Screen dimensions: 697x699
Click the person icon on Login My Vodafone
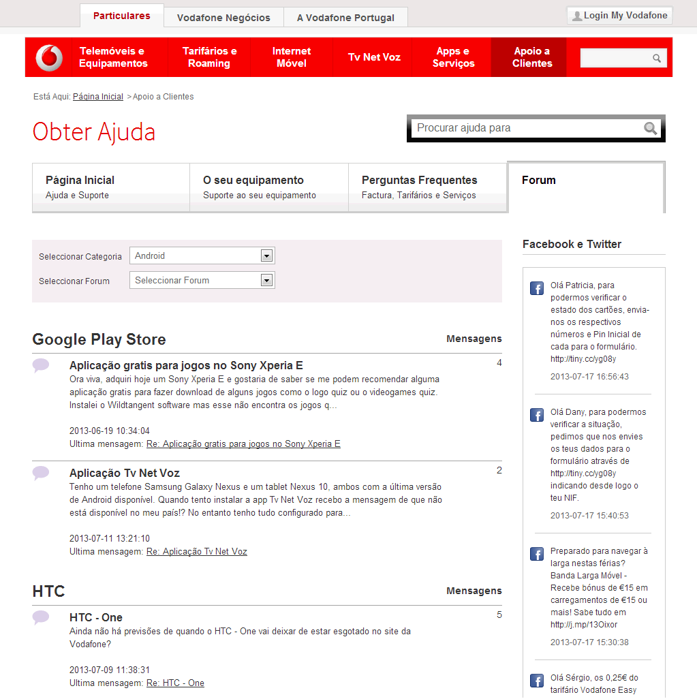(x=578, y=15)
